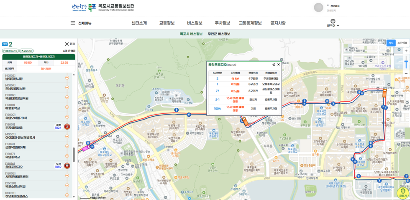Click the 옥암중학교 stop circle arrow
Screen dimensions: 410x200
click(67, 156)
